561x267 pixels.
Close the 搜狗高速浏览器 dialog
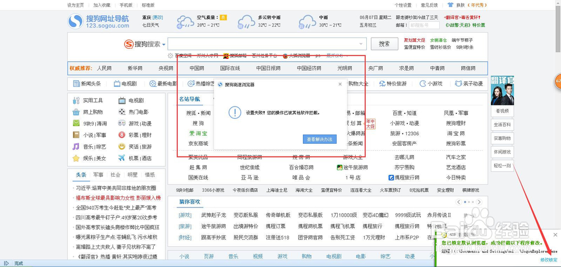pyautogui.click(x=340, y=84)
